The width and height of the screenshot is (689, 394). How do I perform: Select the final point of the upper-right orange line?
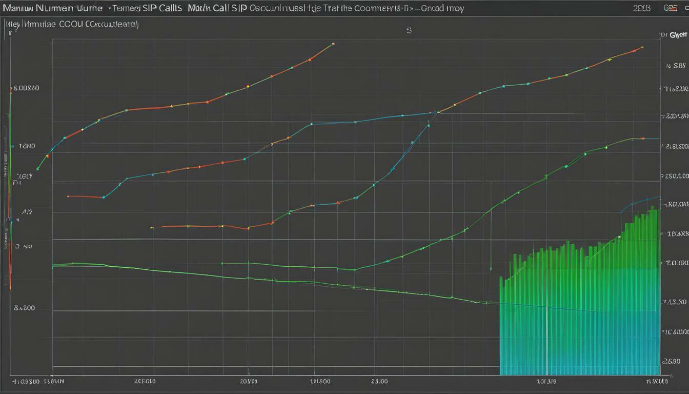(641, 48)
